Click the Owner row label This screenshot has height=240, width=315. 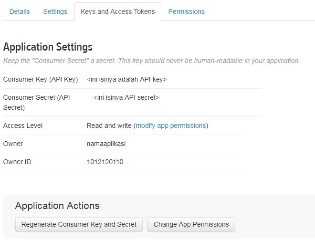[13, 144]
